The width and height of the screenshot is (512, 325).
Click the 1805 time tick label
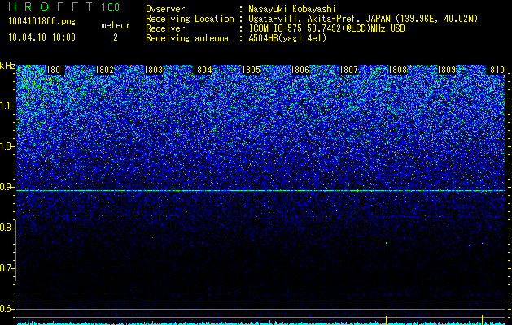pos(251,70)
